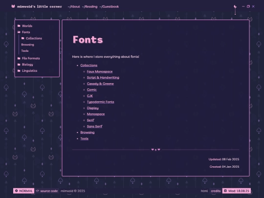Click the Mod: 18.08.25 status badge
This screenshot has height=198, width=264.
click(x=237, y=191)
